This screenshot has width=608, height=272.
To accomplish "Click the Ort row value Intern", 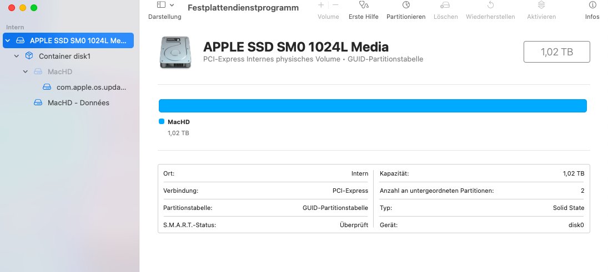I will [360, 174].
